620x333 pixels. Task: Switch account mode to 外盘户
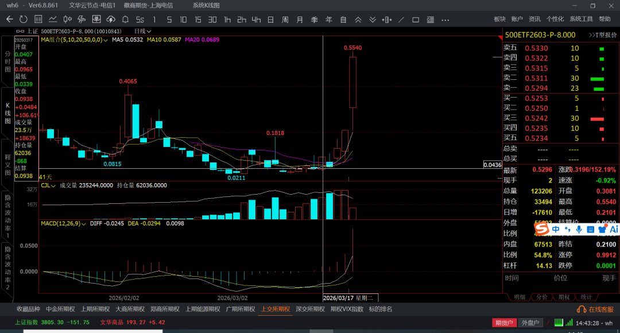[x=530, y=323]
